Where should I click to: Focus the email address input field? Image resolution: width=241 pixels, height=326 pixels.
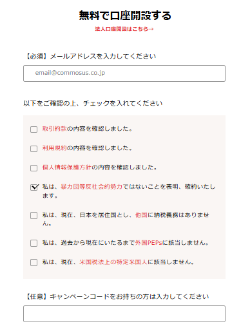124,73
